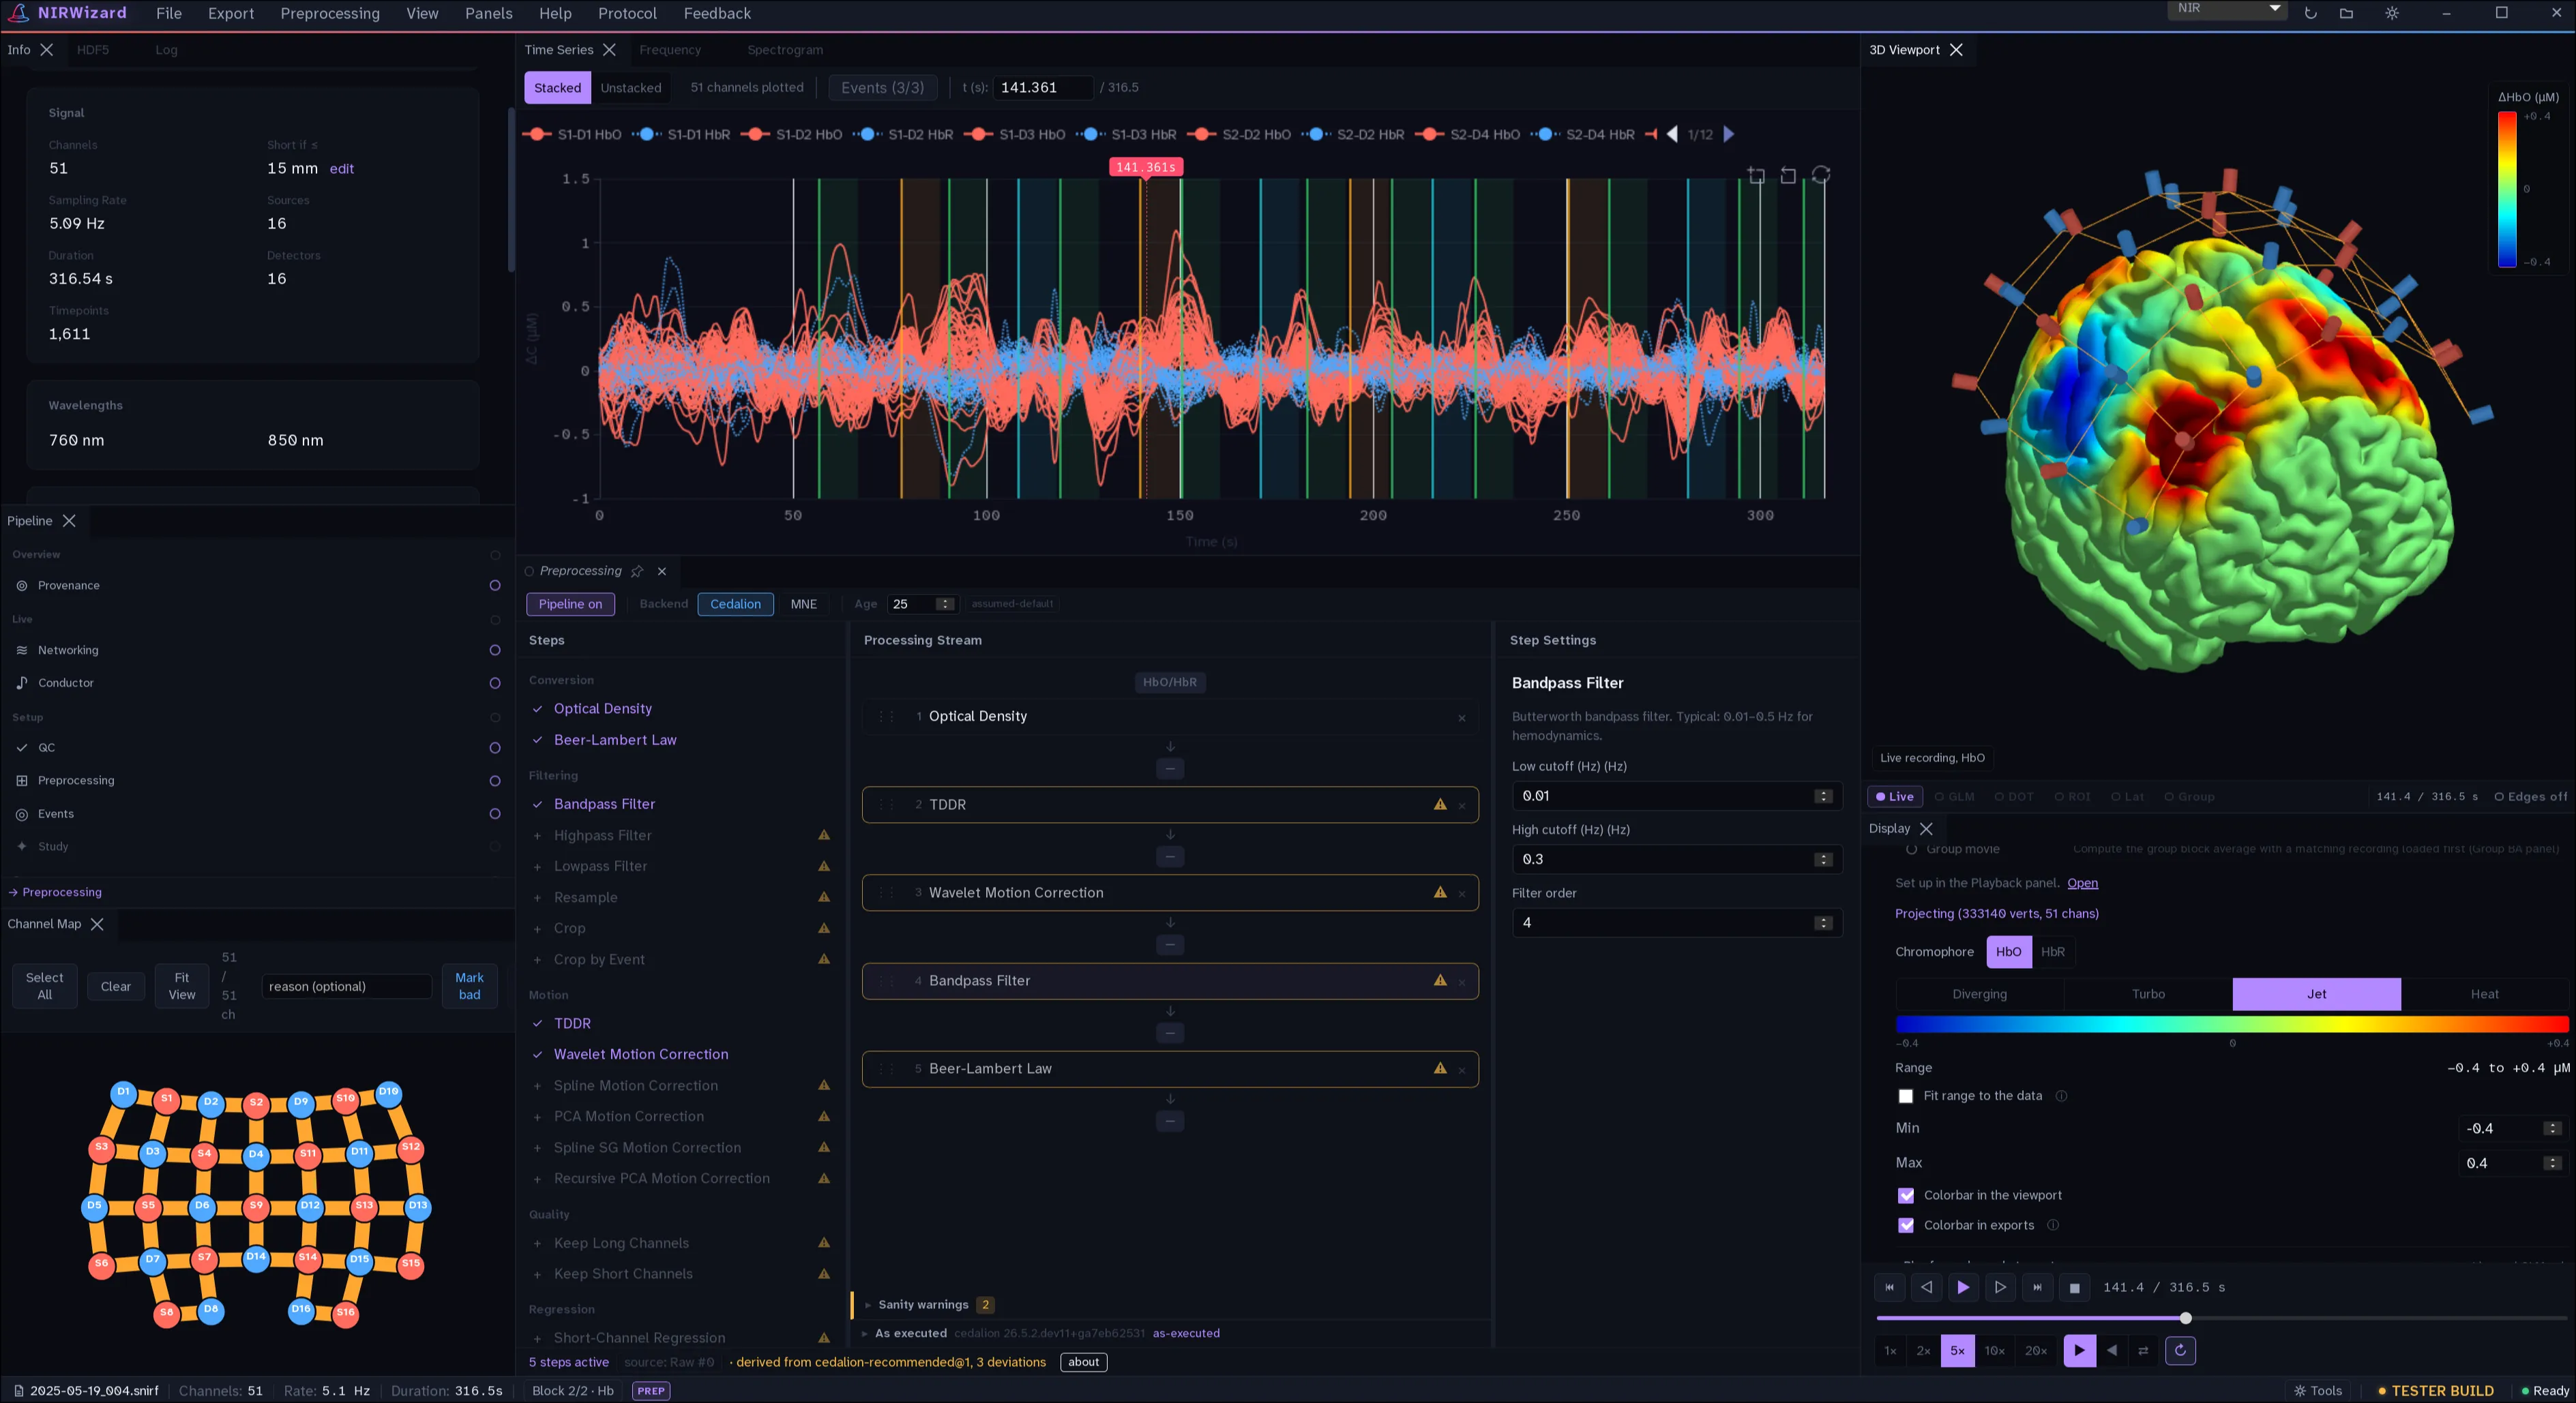Uncheck Colorbar in exports
Image resolution: width=2576 pixels, height=1403 pixels.
(x=1906, y=1225)
